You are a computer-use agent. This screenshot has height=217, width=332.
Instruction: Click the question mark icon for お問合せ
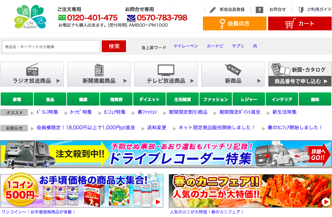tap(260, 10)
